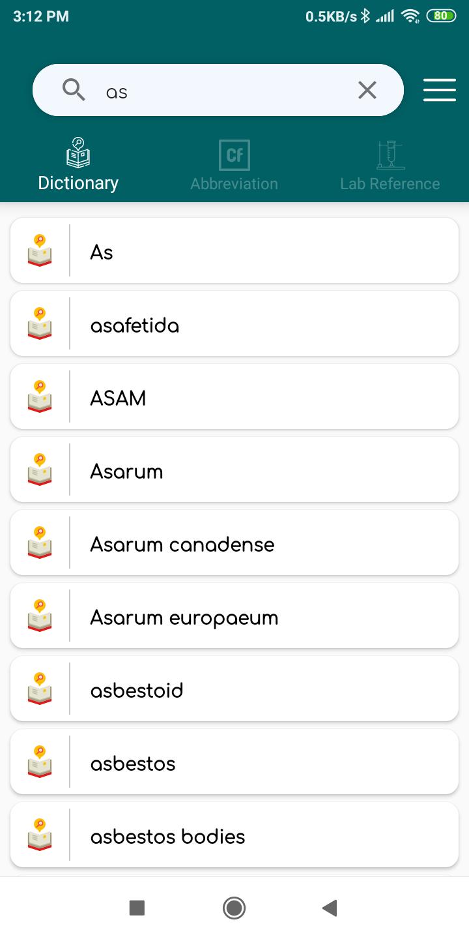Viewport: 469px width, 939px height.
Task: Tap the book icon beside 'asbestos'
Action: coord(40,762)
